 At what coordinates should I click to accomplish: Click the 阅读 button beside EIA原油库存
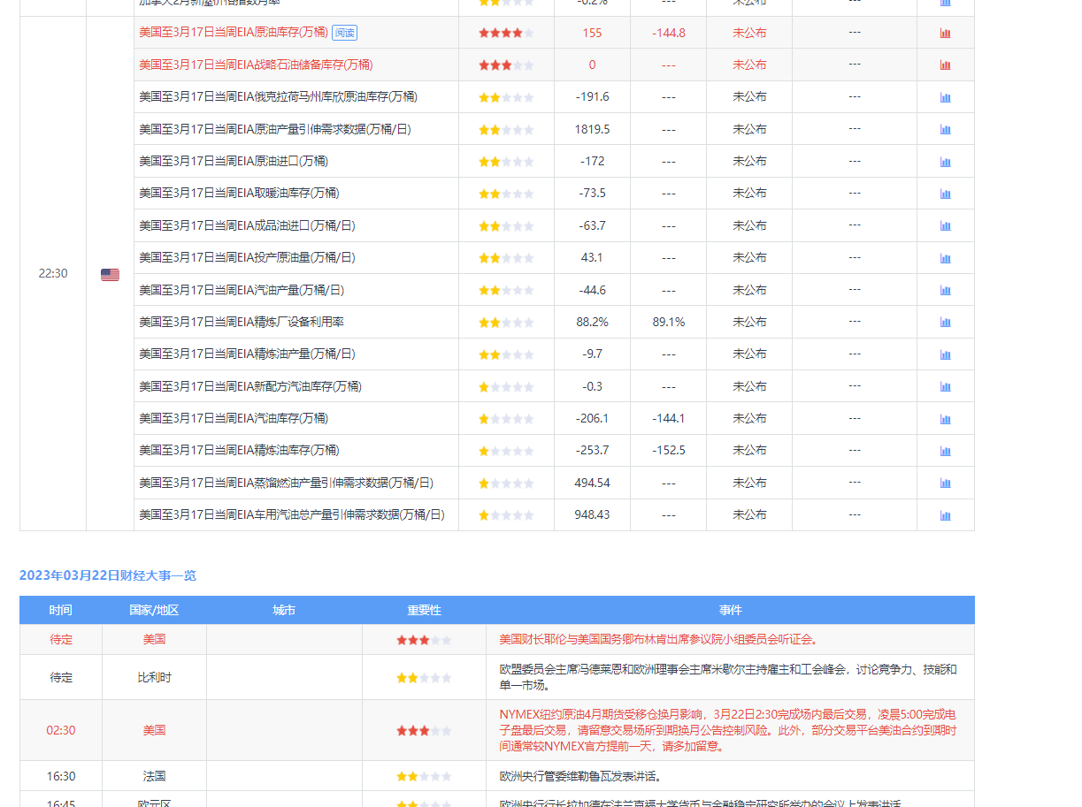344,33
